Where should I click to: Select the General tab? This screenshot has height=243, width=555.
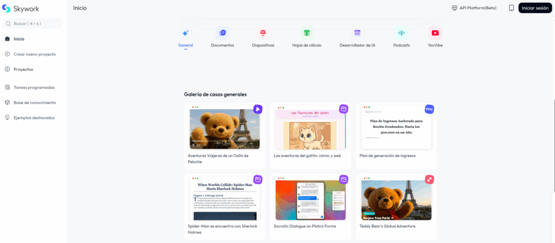tap(185, 37)
